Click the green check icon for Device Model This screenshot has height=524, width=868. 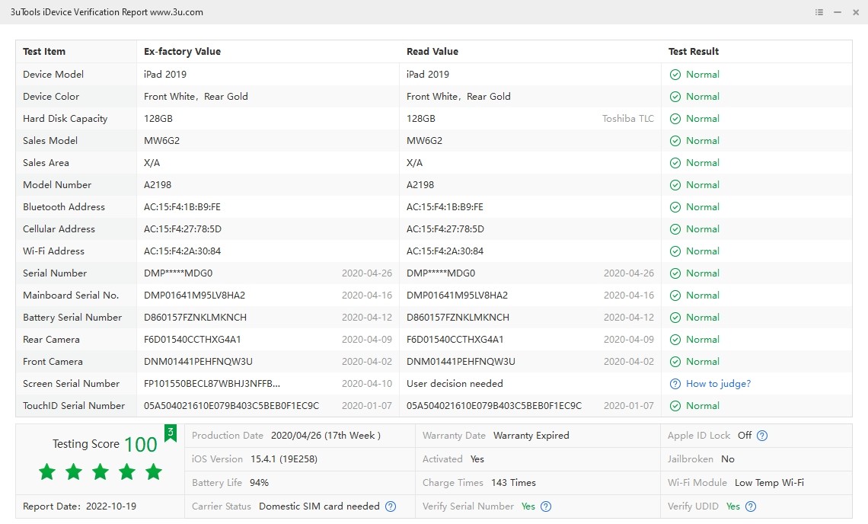tap(675, 75)
